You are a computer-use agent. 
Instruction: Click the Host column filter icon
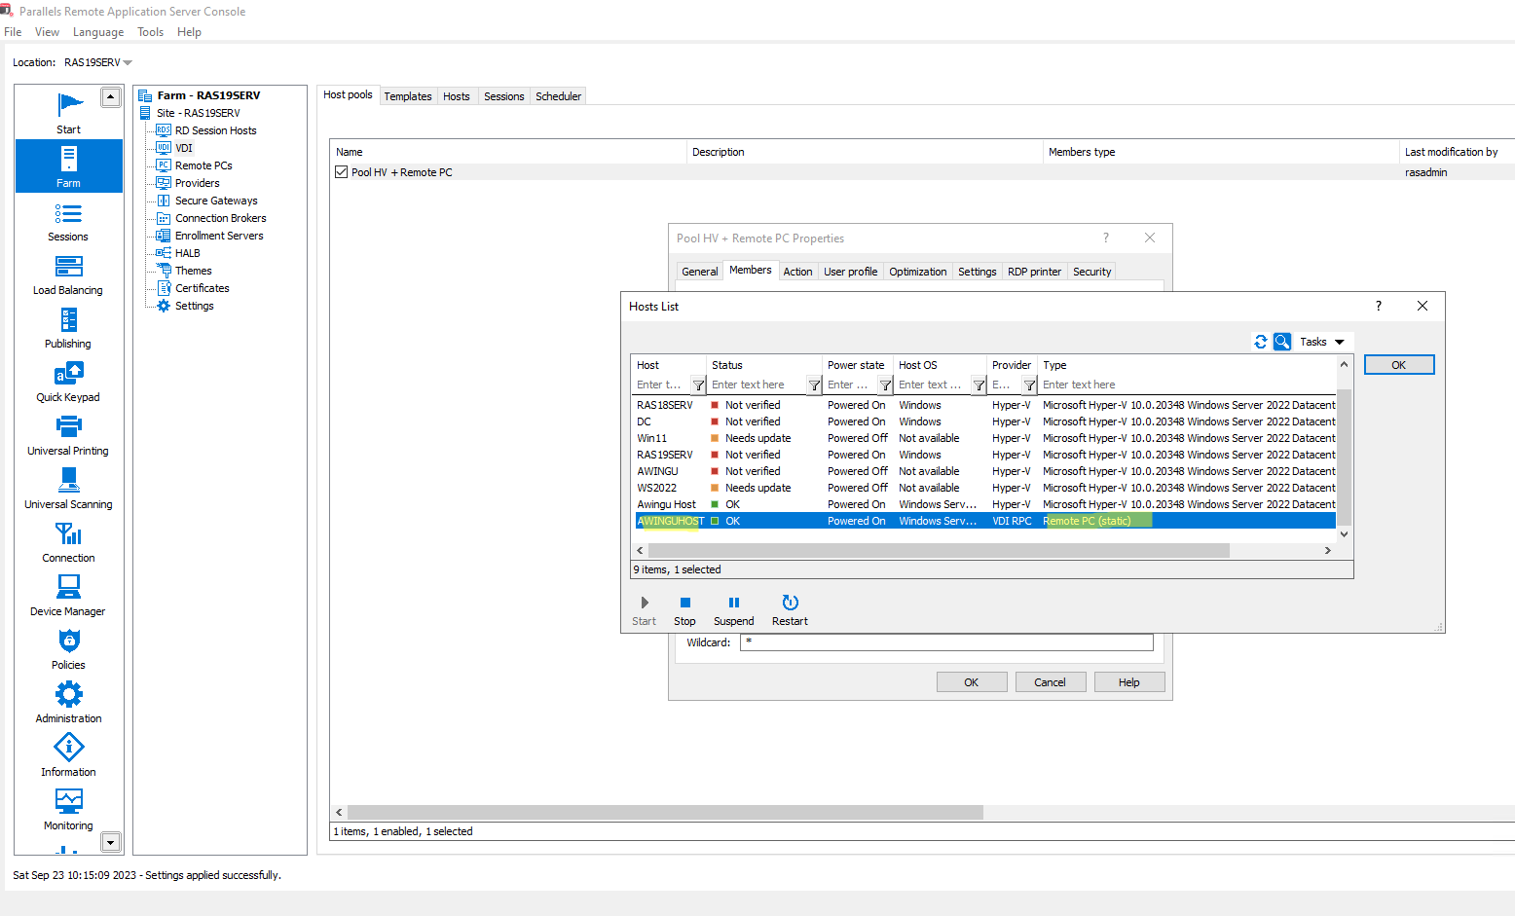pos(698,385)
